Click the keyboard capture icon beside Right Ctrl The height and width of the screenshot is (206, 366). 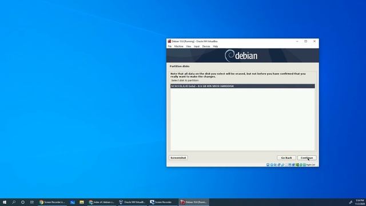pos(304,165)
